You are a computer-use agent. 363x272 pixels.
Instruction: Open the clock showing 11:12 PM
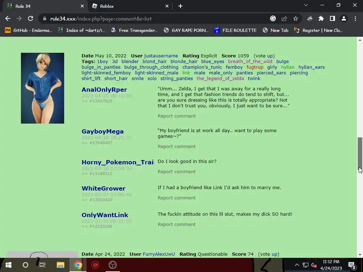(331, 265)
